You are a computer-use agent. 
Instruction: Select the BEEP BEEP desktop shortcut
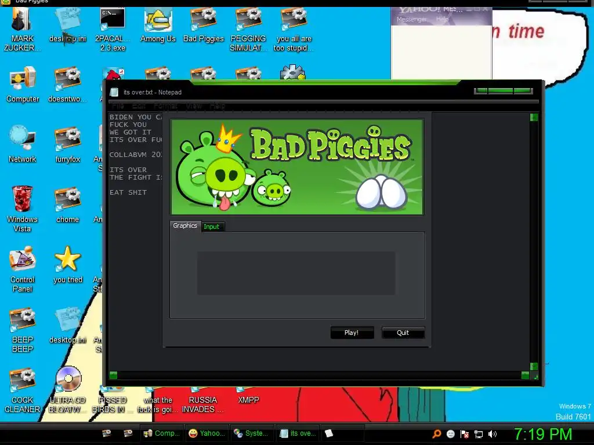23,330
